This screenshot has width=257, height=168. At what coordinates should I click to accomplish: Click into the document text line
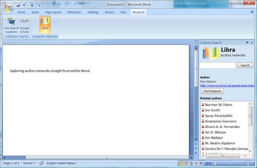coord(50,71)
